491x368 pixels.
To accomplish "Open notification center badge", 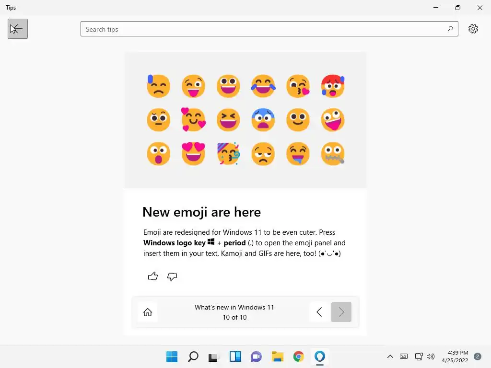I will pos(477,356).
